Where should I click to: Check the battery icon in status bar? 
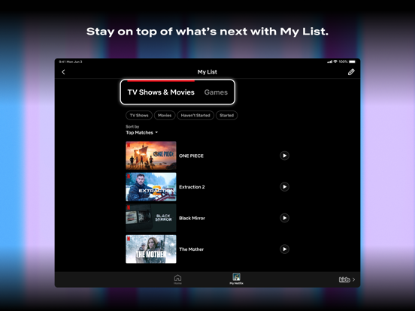pos(353,62)
